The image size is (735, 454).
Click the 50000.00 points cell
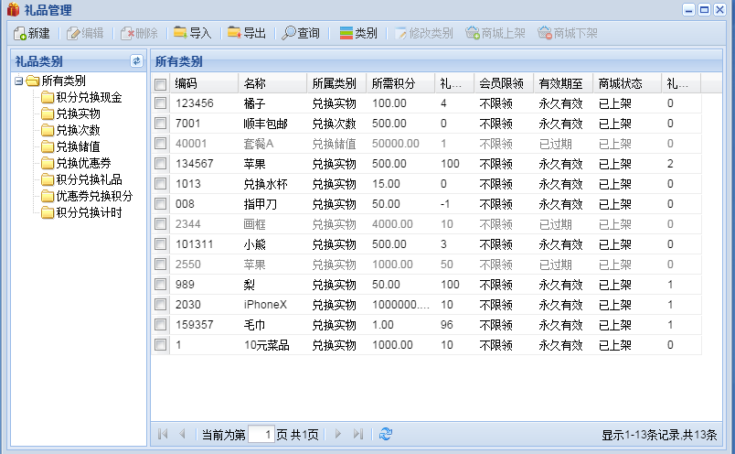(x=400, y=144)
